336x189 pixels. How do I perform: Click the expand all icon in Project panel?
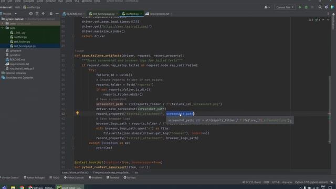[37, 14]
